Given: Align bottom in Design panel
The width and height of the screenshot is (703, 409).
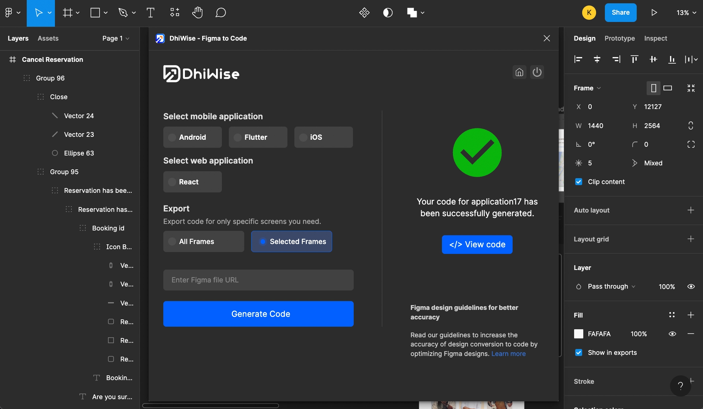Looking at the screenshot, I should point(672,59).
